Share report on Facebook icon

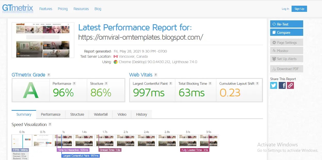(x=282, y=85)
